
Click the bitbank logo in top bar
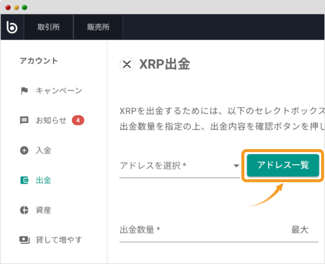[12, 27]
